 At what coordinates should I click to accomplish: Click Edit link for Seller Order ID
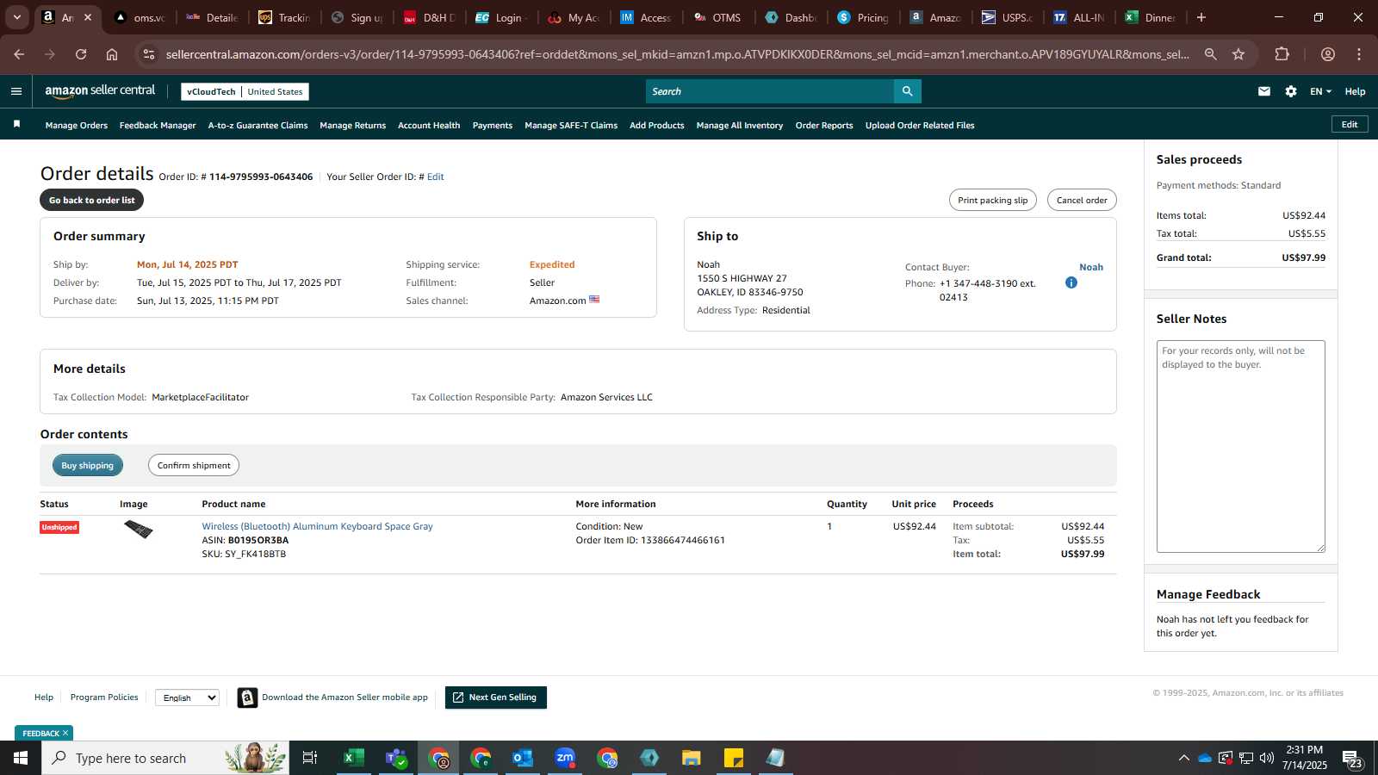click(x=436, y=177)
